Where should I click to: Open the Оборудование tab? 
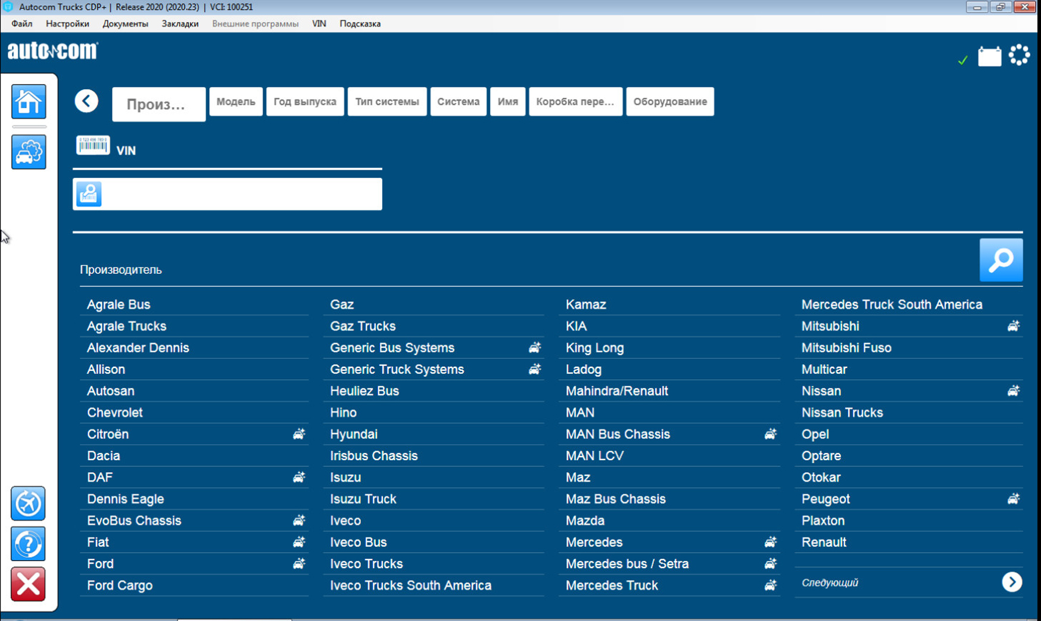tap(670, 102)
